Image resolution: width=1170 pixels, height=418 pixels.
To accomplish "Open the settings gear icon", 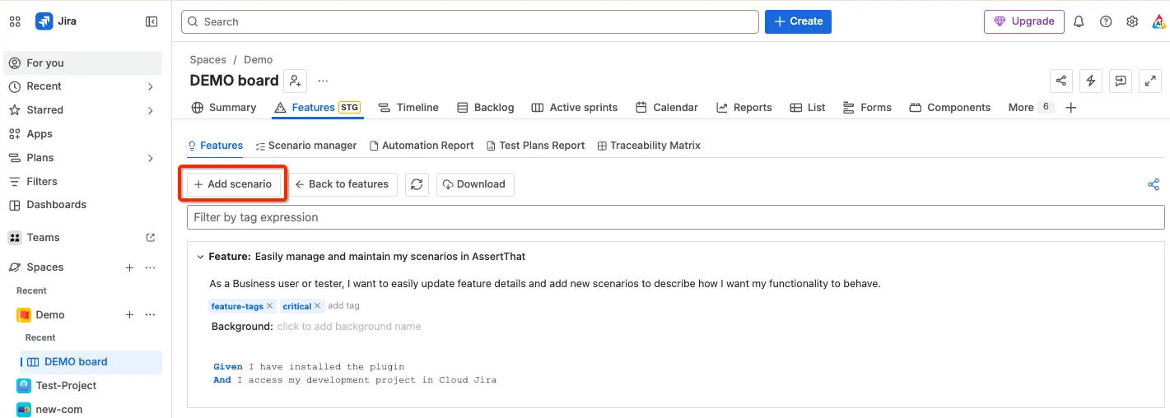I will point(1132,21).
